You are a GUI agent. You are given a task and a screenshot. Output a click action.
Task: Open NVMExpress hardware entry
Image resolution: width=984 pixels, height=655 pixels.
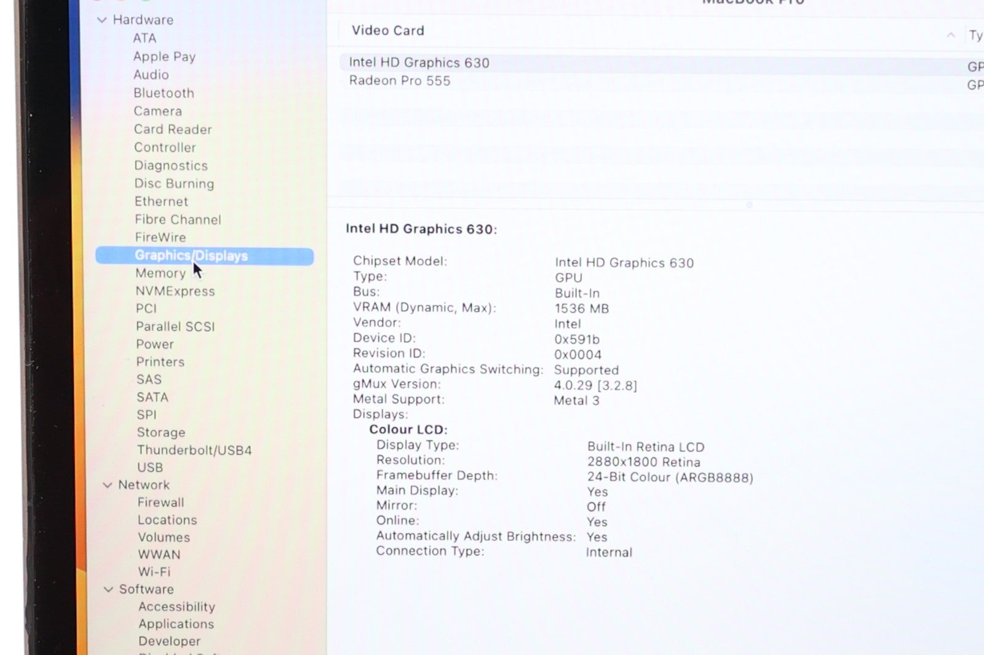click(175, 291)
